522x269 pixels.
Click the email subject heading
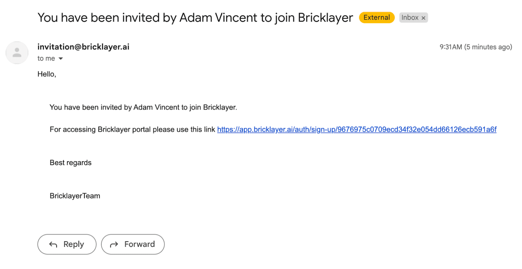pyautogui.click(x=195, y=18)
